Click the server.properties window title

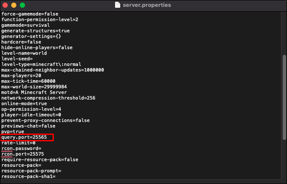point(147,5)
